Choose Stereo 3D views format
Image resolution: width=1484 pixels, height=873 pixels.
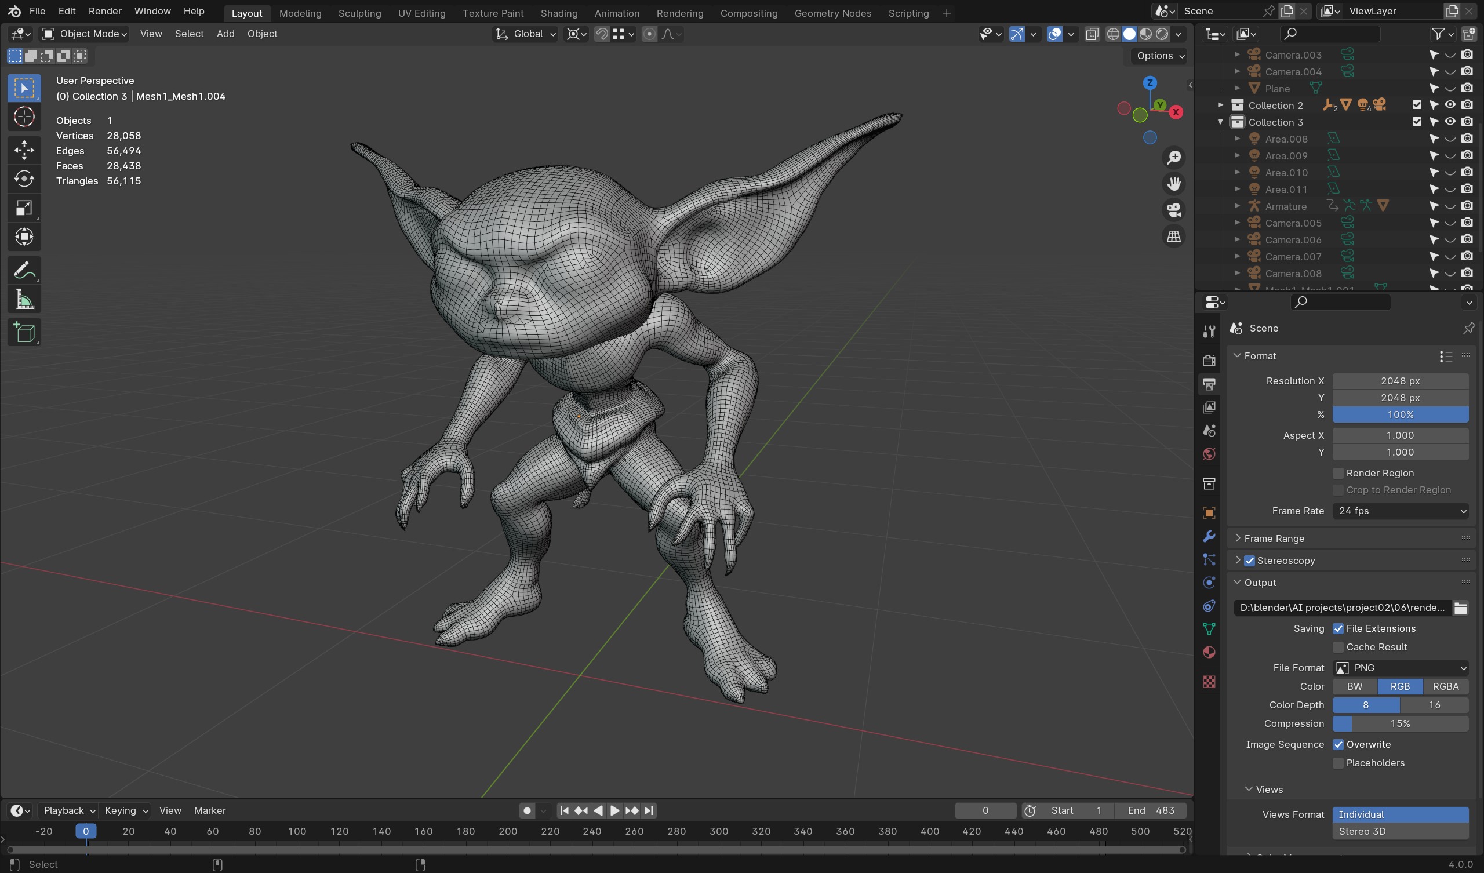[1401, 832]
